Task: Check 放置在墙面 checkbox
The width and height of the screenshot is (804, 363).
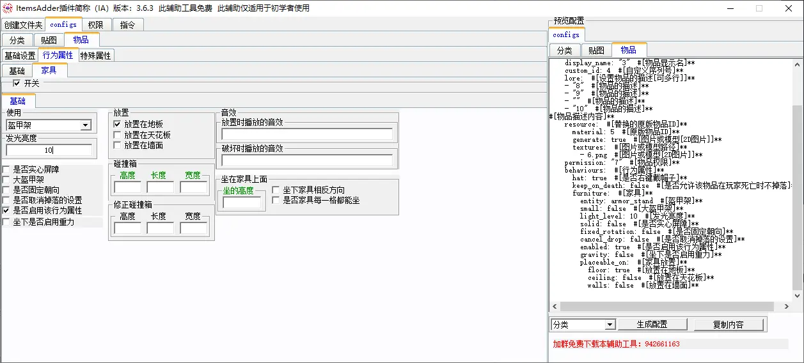Action: [x=117, y=145]
